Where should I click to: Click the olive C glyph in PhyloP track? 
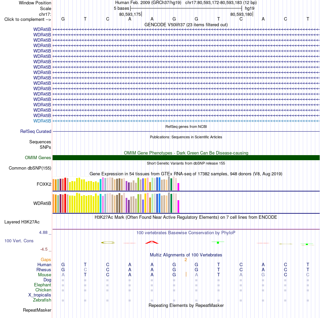tap(108, 243)
